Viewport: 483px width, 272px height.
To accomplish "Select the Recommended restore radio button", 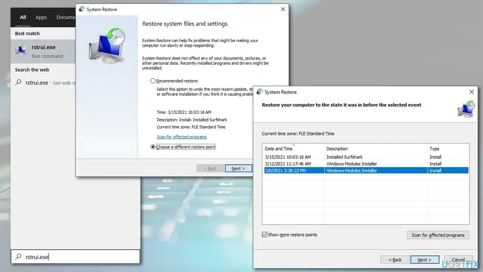I will tap(153, 81).
